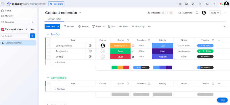Click the blue add item plus in sidebar
Screen dimensions: 230x105
coord(32,36)
